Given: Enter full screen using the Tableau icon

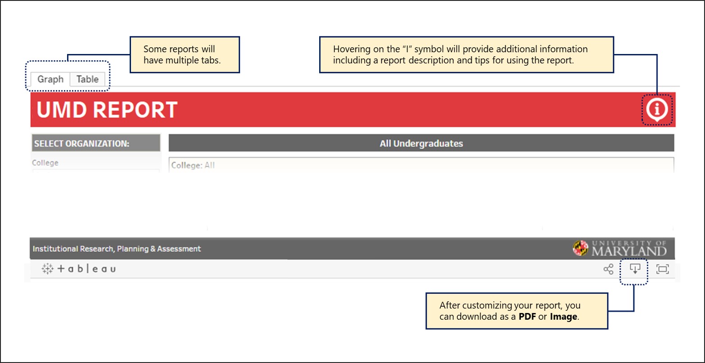Looking at the screenshot, I should [663, 269].
